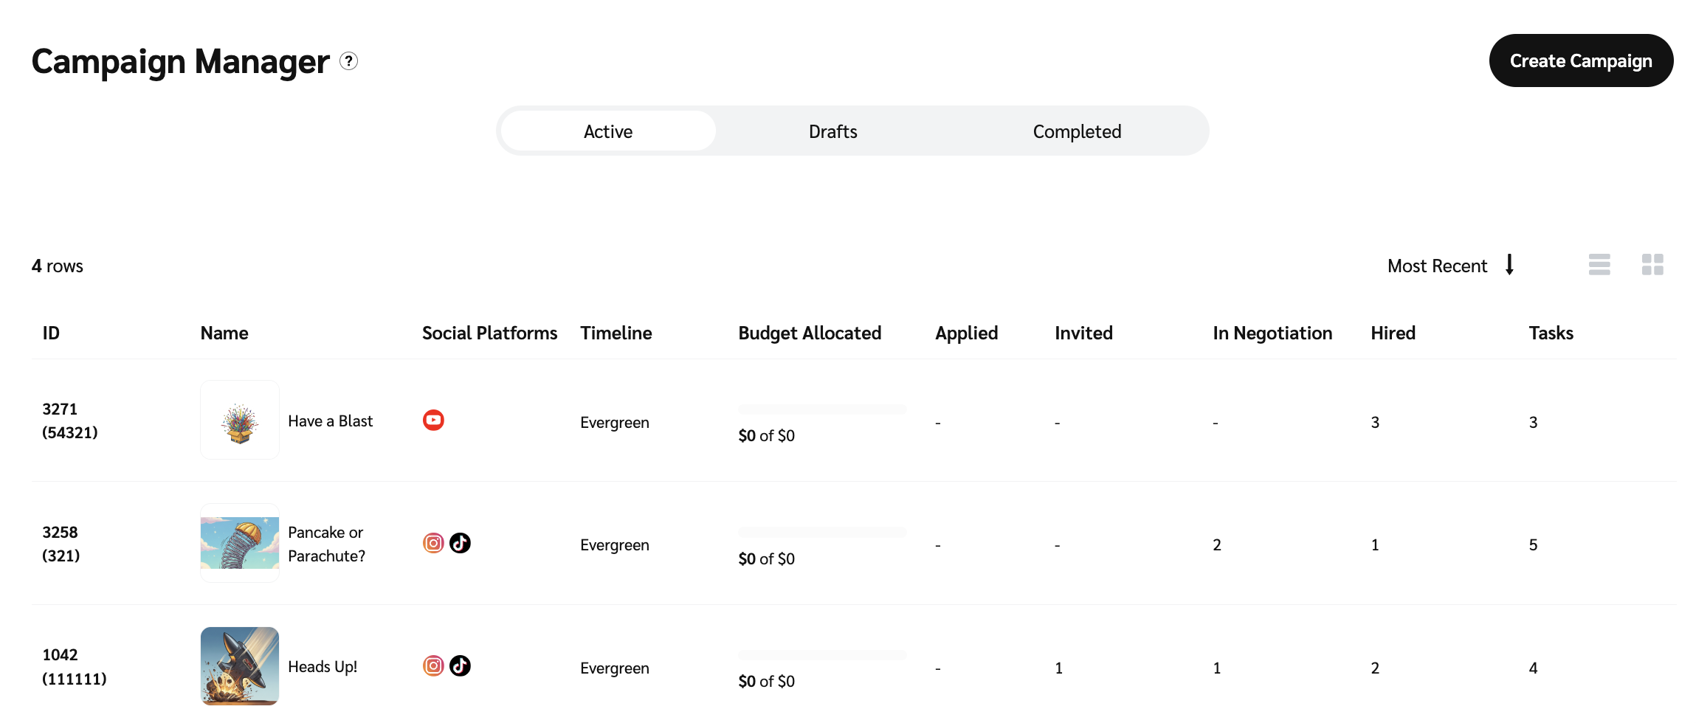Click YouTube icon for Have a Blast
This screenshot has height=723, width=1696.
point(433,421)
